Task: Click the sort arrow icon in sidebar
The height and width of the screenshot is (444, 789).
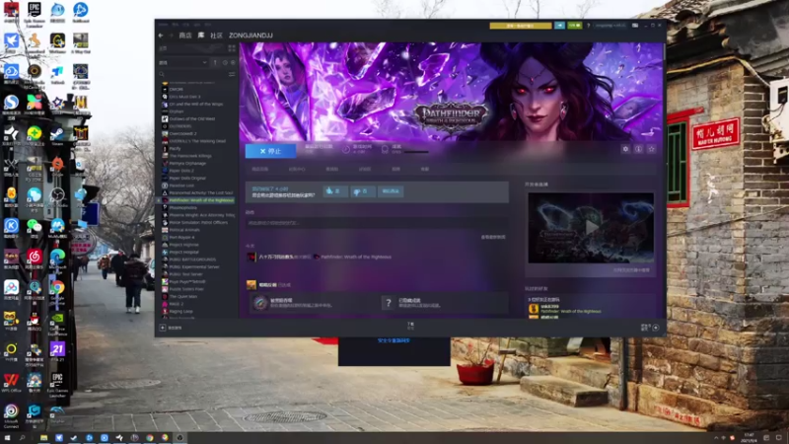Action: click(x=215, y=63)
